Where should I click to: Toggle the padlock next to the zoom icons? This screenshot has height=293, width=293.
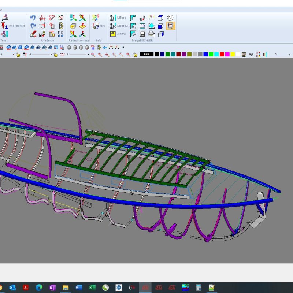tap(135, 55)
